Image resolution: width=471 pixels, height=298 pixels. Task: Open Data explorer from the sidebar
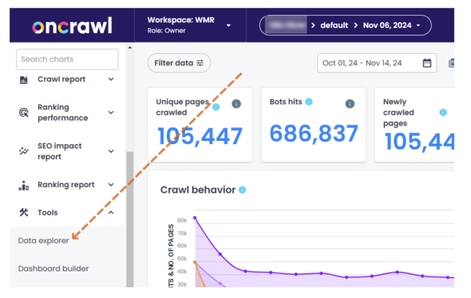tap(43, 240)
